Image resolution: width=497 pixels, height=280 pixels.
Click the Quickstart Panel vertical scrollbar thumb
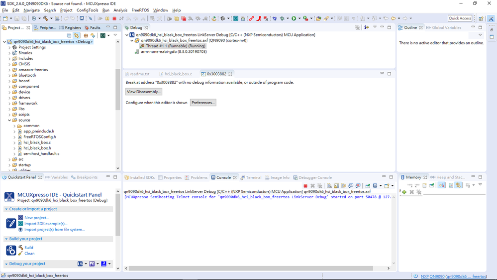click(x=118, y=215)
